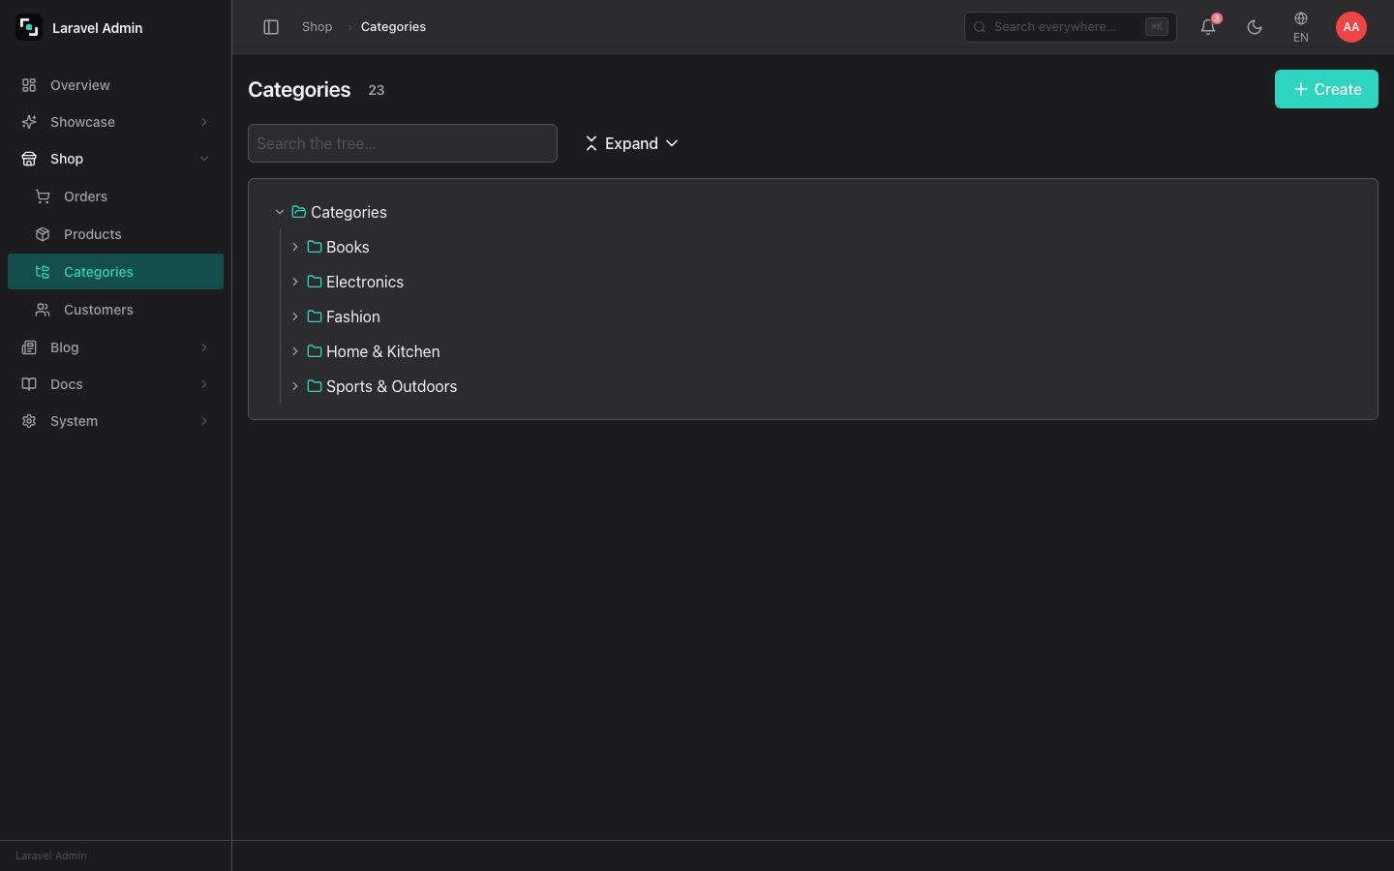Click the Blog newspaper icon
This screenshot has width=1394, height=871.
pyautogui.click(x=29, y=347)
